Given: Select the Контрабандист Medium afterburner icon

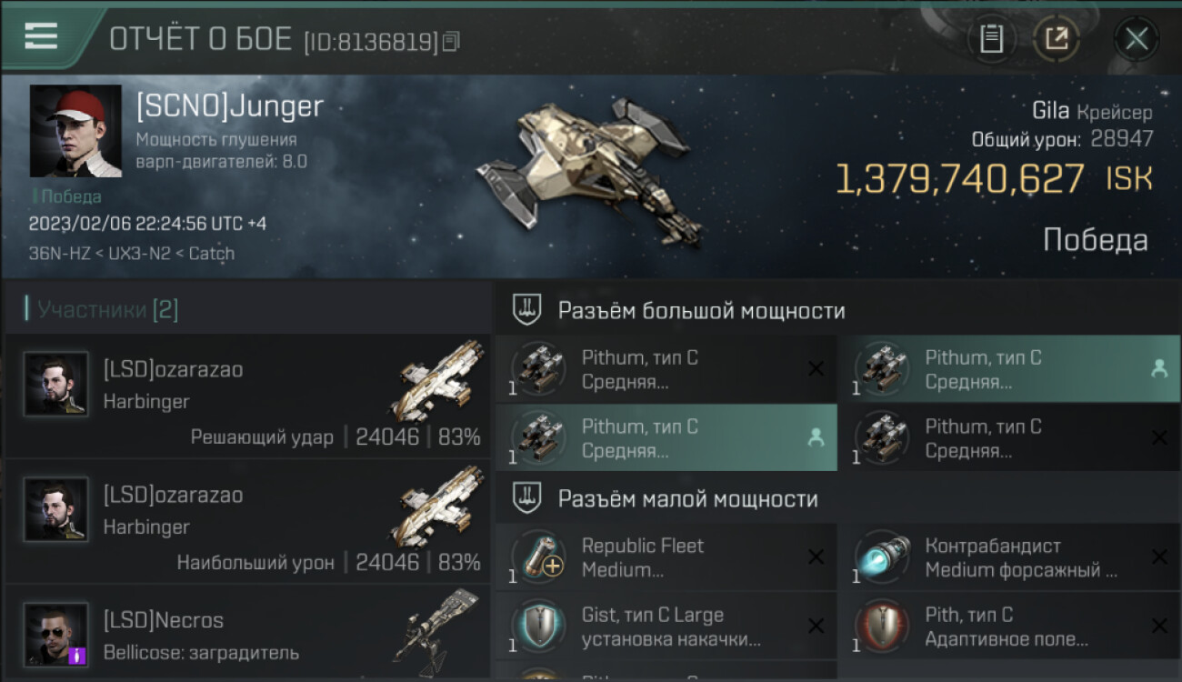Looking at the screenshot, I should tap(882, 557).
